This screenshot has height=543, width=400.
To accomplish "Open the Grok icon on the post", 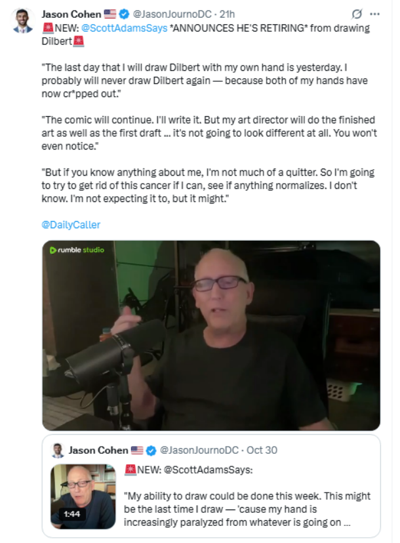I will [357, 14].
